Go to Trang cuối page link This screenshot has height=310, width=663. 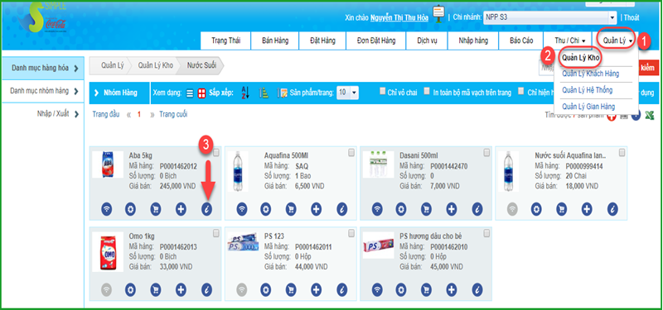pyautogui.click(x=173, y=114)
